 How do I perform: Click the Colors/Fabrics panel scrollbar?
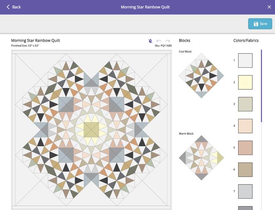(261, 86)
